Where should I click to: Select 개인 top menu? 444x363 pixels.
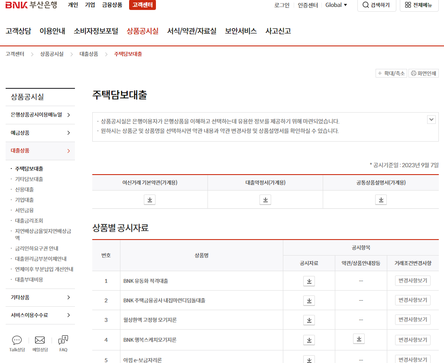pos(73,5)
